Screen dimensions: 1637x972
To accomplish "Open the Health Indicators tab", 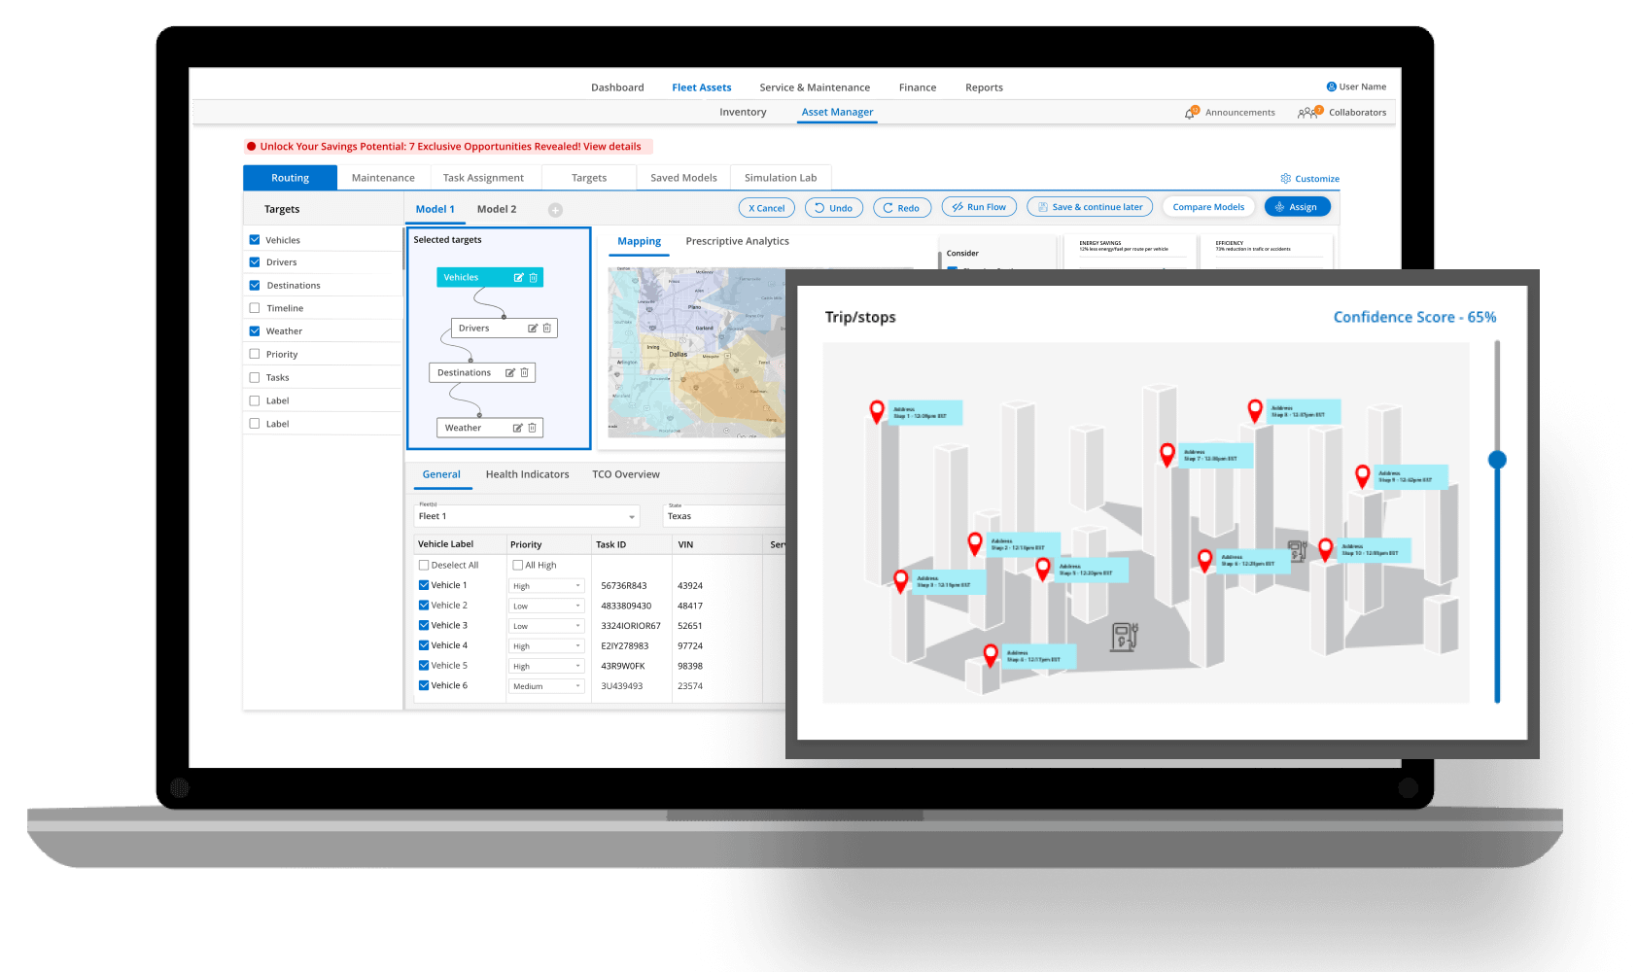I will click(527, 474).
